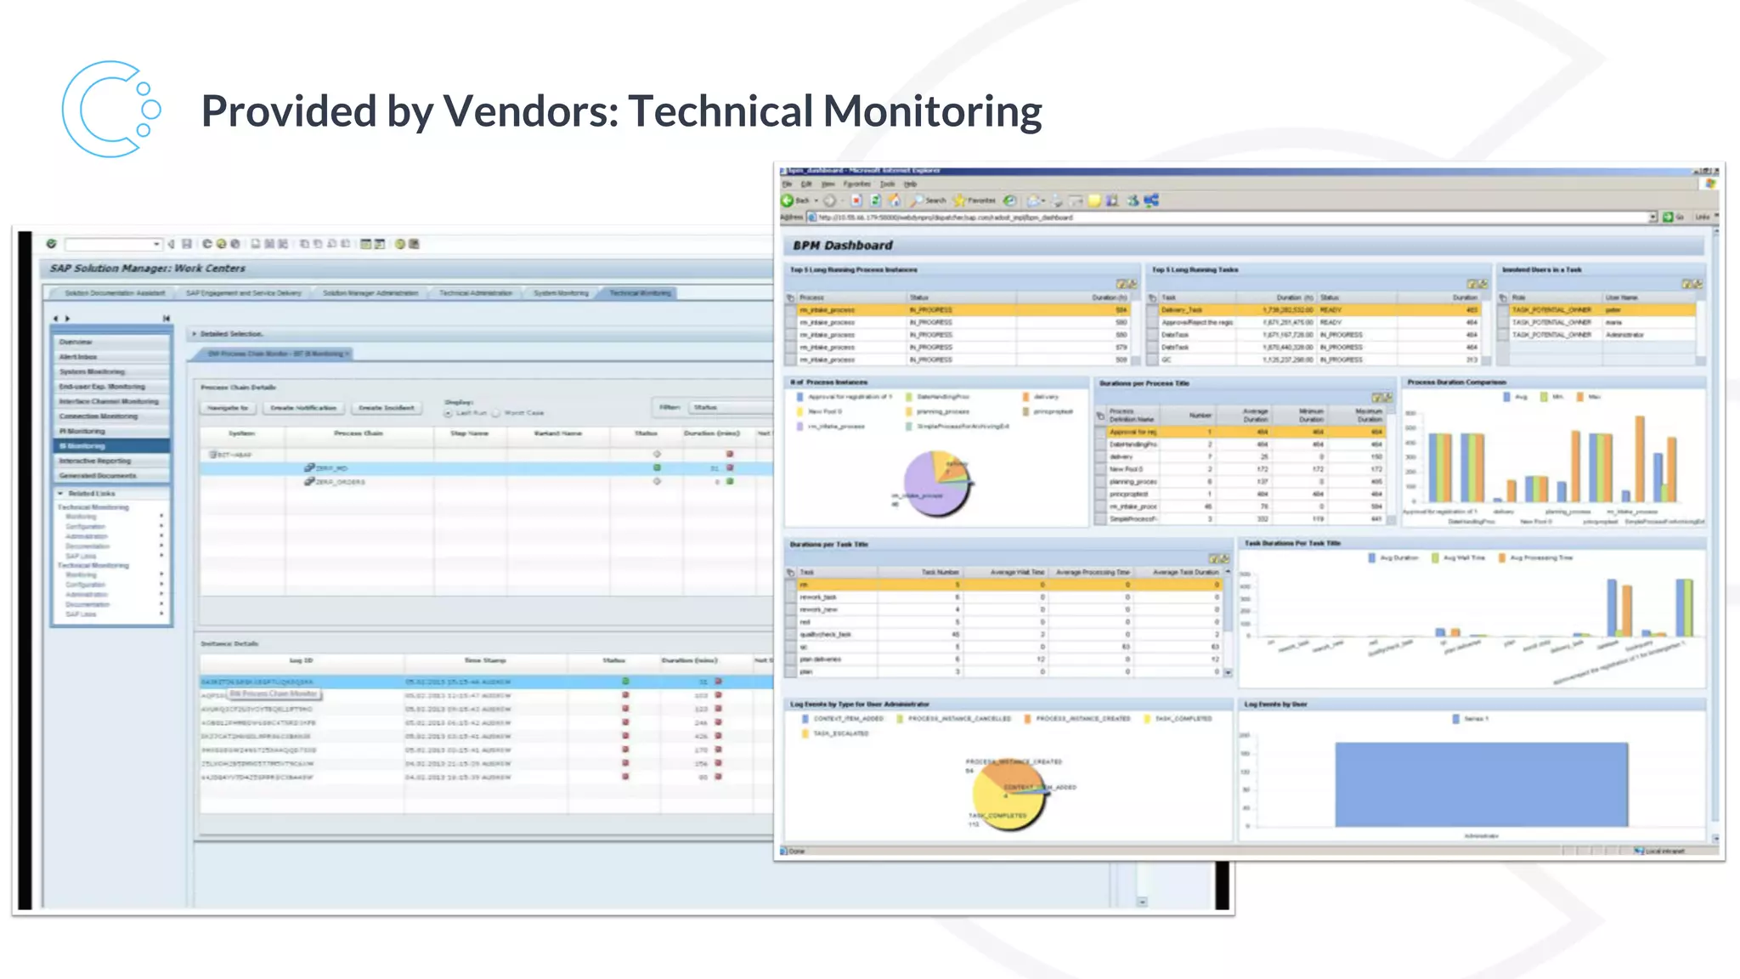Image resolution: width=1740 pixels, height=979 pixels.
Task: Select the row marker for the GC task row
Action: point(1153,359)
